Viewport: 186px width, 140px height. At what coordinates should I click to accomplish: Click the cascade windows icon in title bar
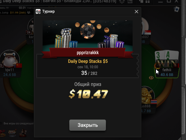tap(141, 1)
